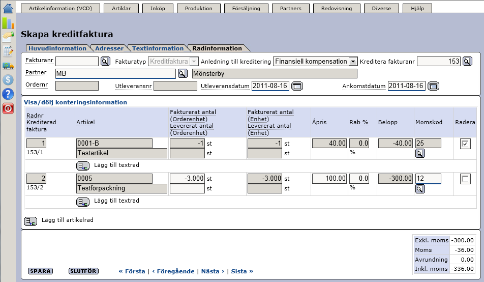Open the Försäljning menu

click(x=246, y=8)
